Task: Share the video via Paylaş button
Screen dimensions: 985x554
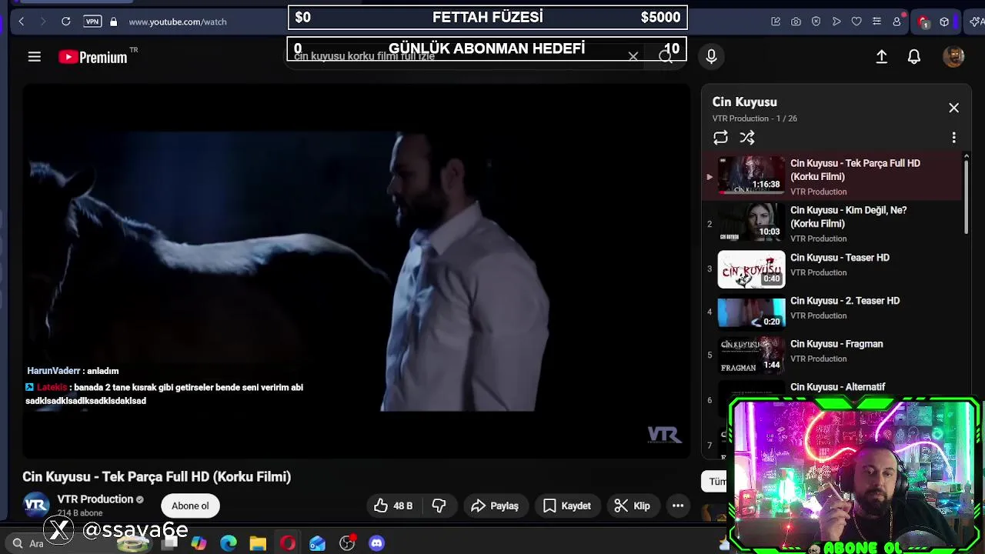Action: (496, 506)
